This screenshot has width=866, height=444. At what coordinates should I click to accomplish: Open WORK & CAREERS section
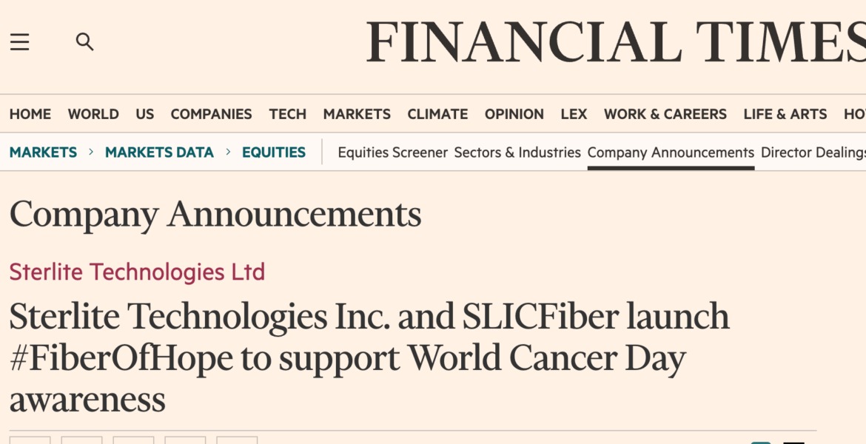click(x=665, y=114)
